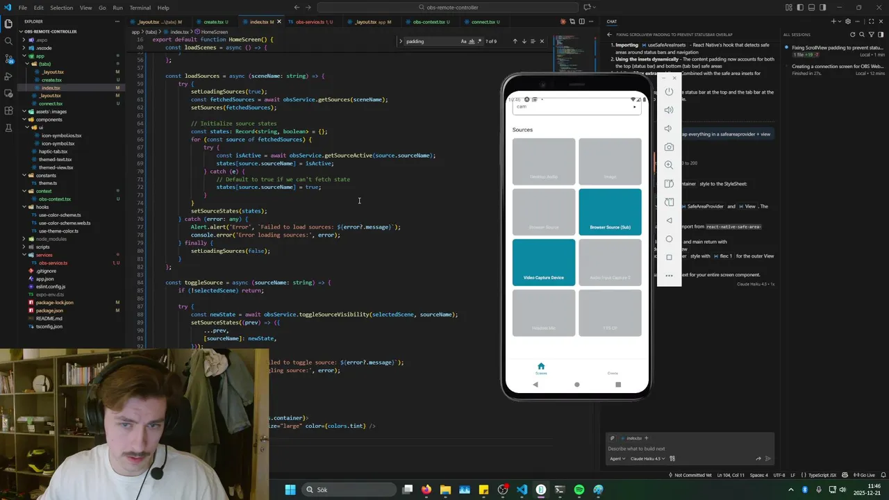
Task: Open the Selection menu
Action: pos(61,8)
